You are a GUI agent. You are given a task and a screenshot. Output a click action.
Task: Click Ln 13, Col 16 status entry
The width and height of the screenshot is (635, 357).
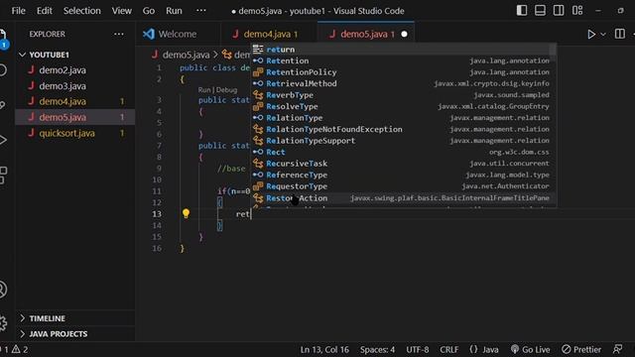[x=324, y=349]
